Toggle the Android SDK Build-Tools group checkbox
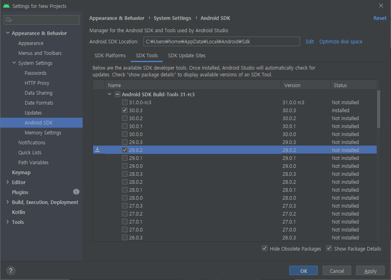 coord(118,94)
